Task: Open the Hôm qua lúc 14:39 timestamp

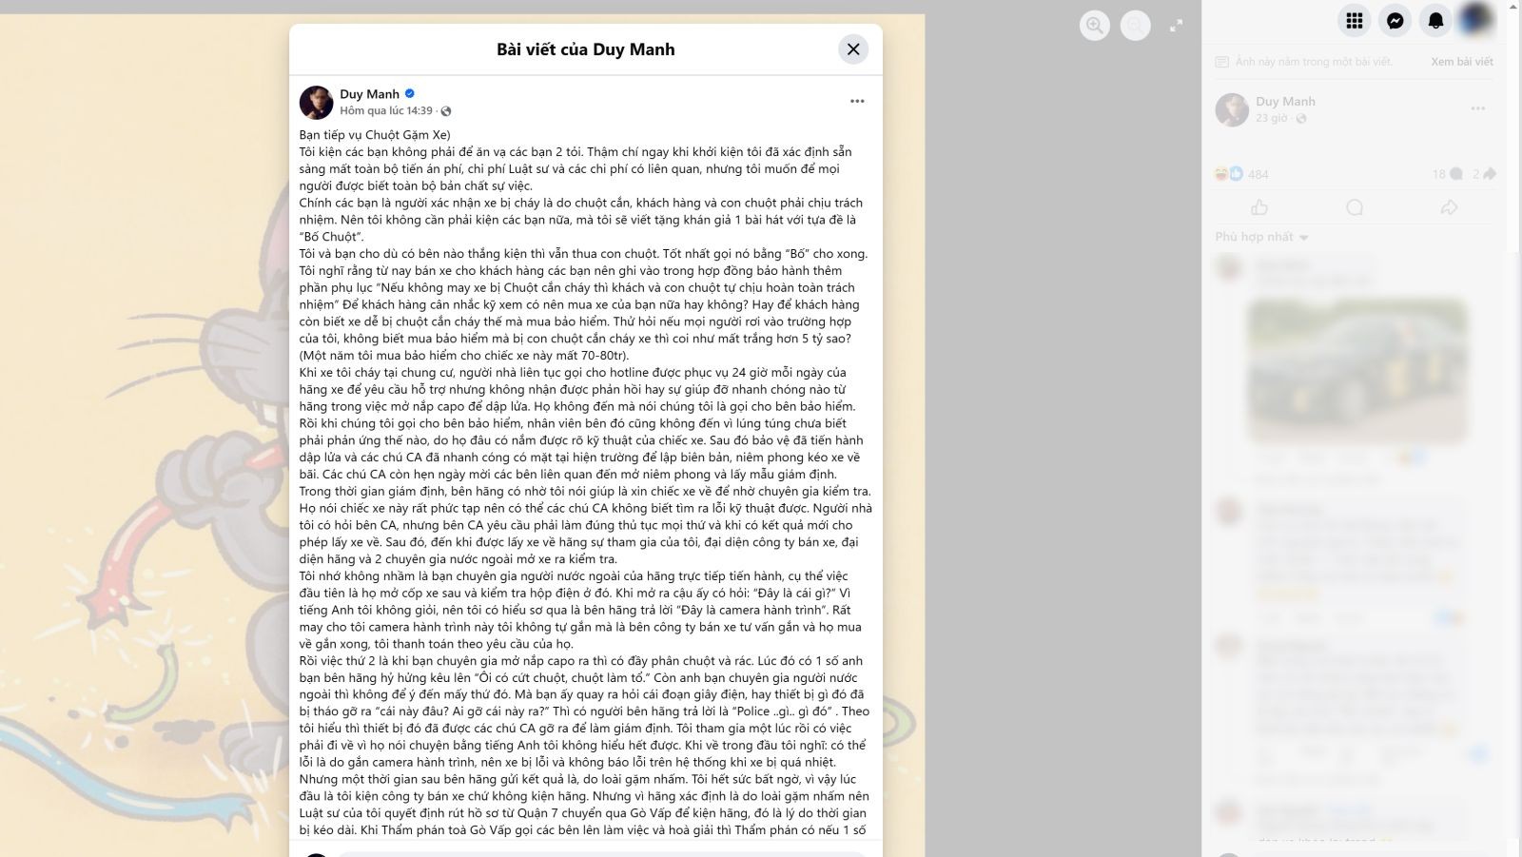Action: 386,111
